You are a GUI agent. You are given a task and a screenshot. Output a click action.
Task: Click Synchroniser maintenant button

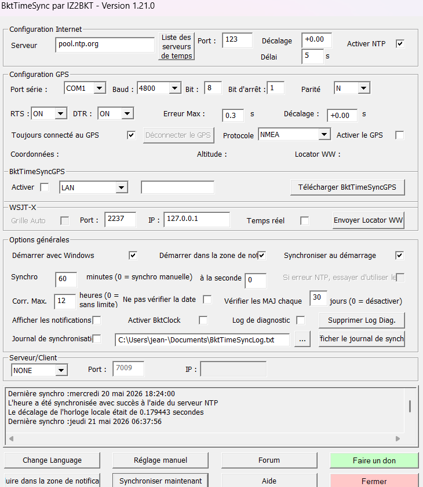tap(161, 481)
